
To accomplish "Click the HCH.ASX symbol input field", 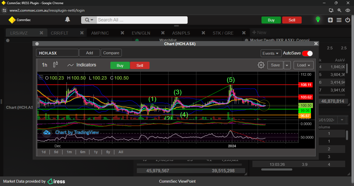I will [57, 53].
